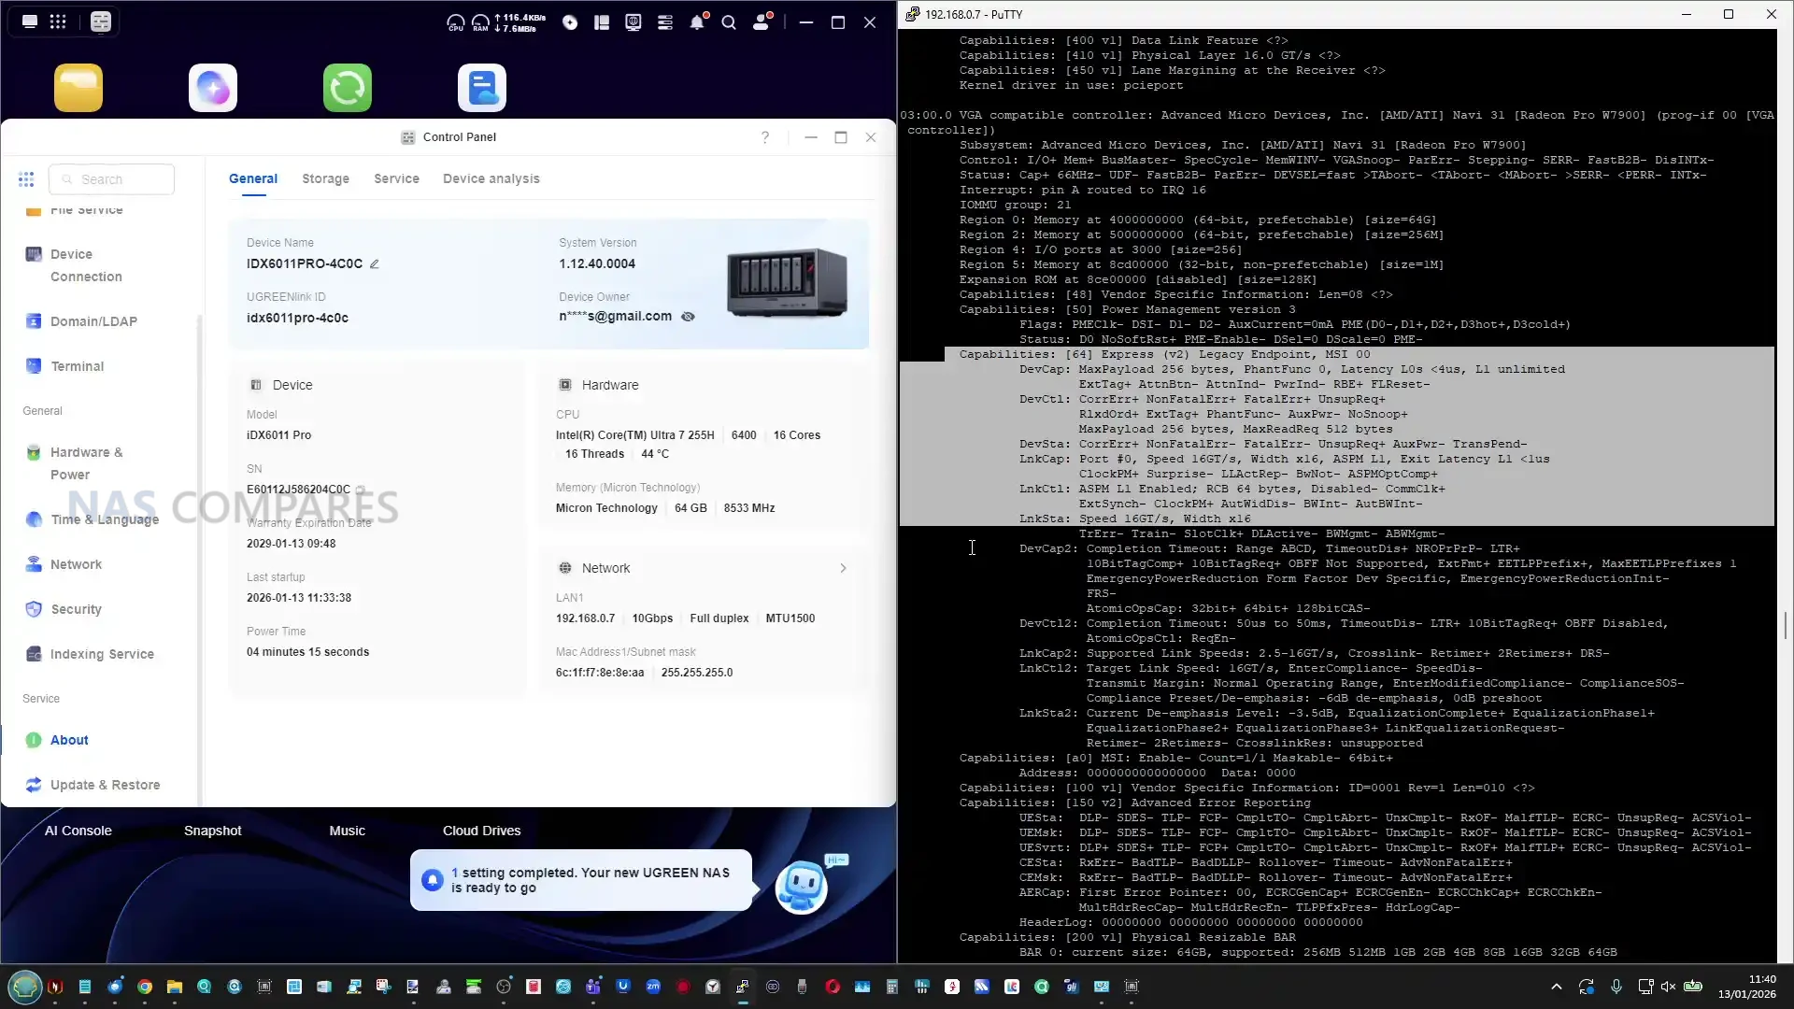Click the yellow Files folder app icon
This screenshot has width=1794, height=1009.
[x=78, y=88]
